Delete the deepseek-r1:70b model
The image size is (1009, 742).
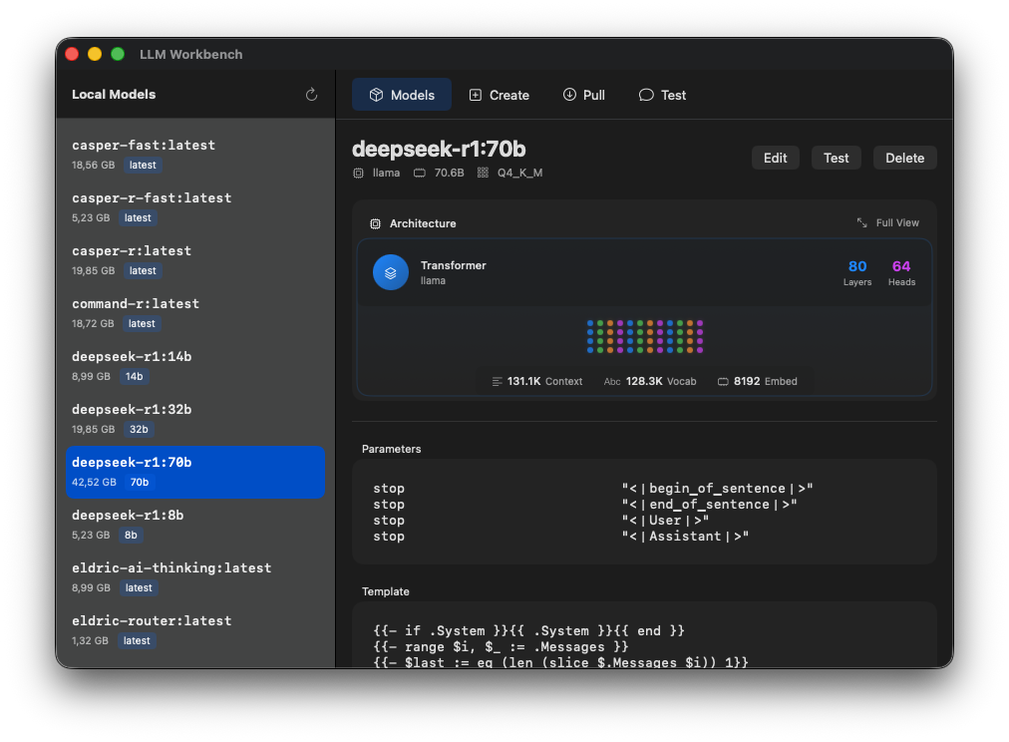(904, 158)
